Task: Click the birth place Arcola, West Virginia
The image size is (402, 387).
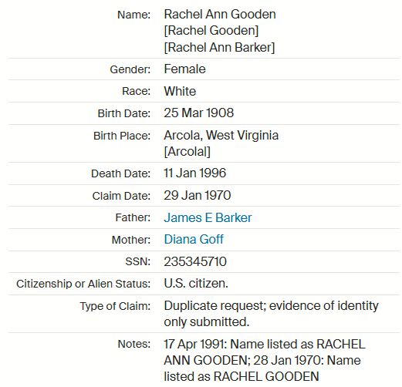Action: [x=221, y=135]
